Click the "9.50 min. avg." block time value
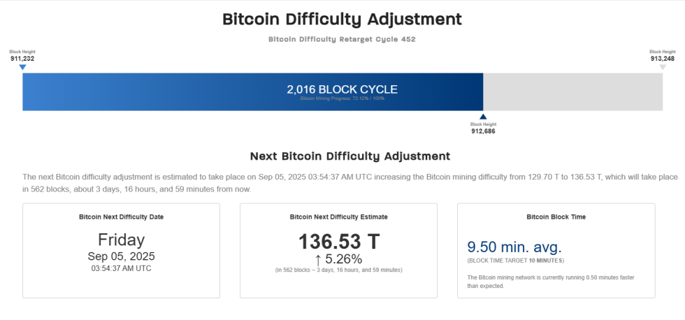 [514, 247]
